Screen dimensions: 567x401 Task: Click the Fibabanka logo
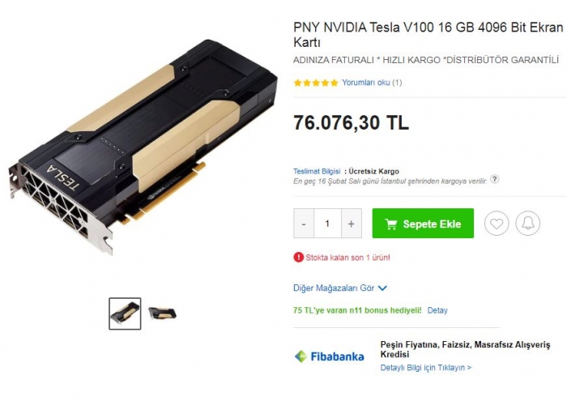[x=330, y=356]
